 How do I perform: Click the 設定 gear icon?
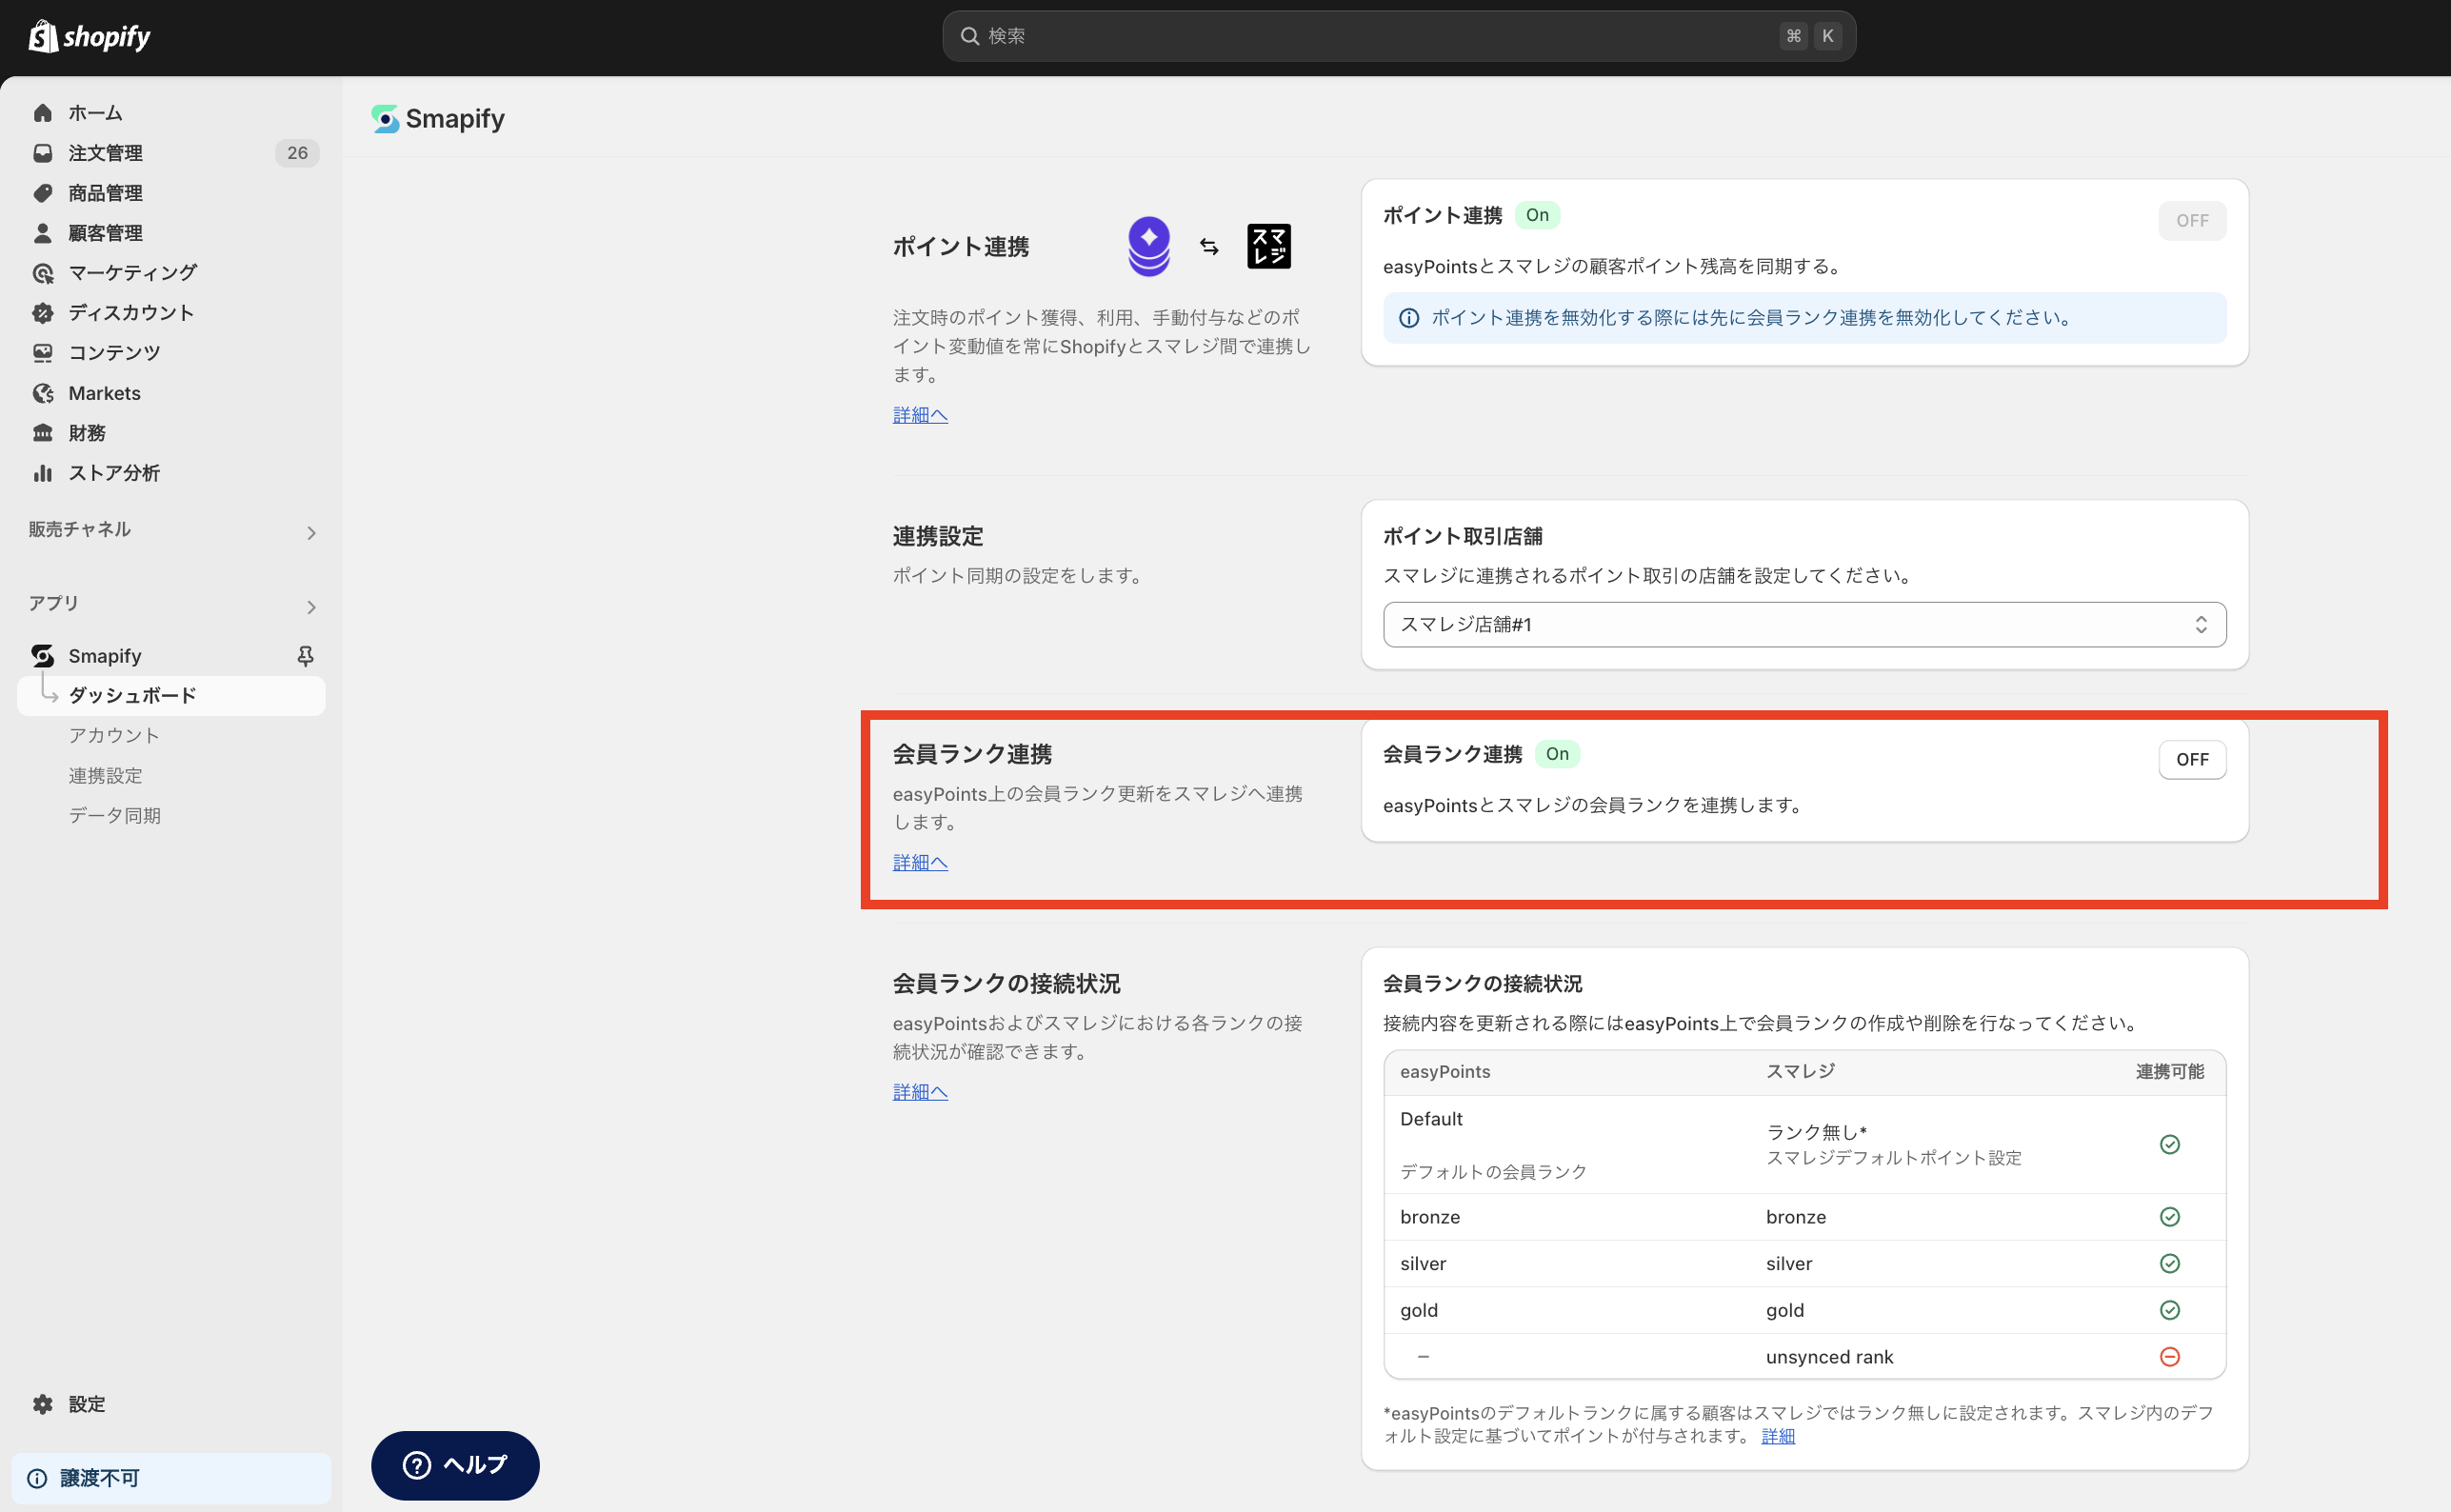click(x=42, y=1404)
